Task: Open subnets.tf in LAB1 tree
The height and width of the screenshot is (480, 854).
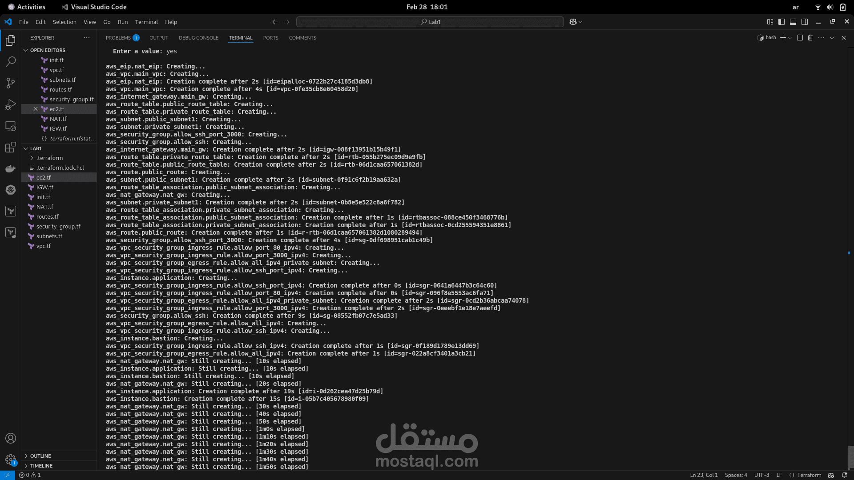Action: click(x=49, y=236)
